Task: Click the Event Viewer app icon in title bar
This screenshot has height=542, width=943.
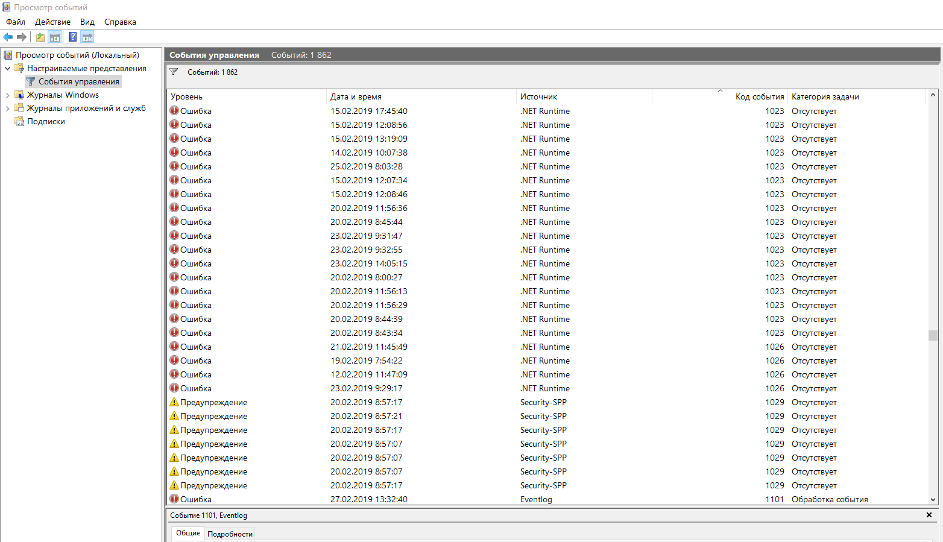Action: (7, 7)
